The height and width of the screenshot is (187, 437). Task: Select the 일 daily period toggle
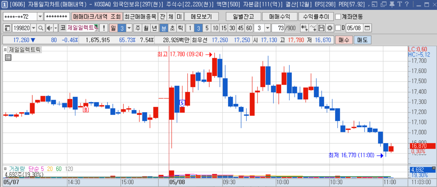(x=113, y=28)
